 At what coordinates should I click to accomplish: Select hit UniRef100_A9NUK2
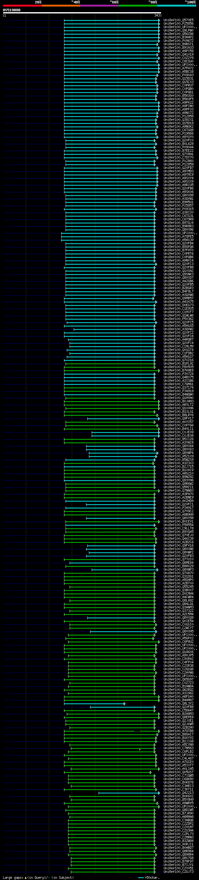click(x=178, y=126)
